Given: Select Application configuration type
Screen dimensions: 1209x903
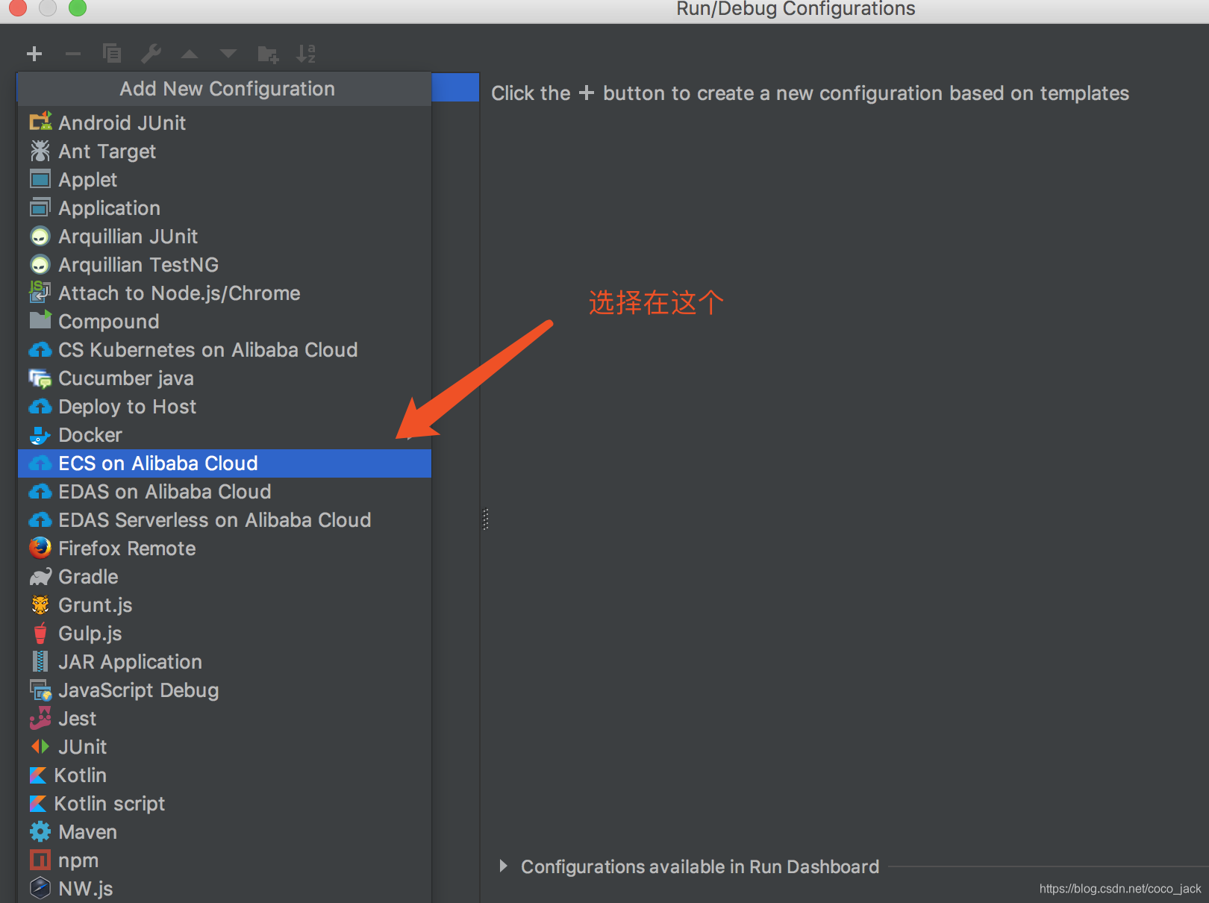Looking at the screenshot, I should pyautogui.click(x=225, y=208).
